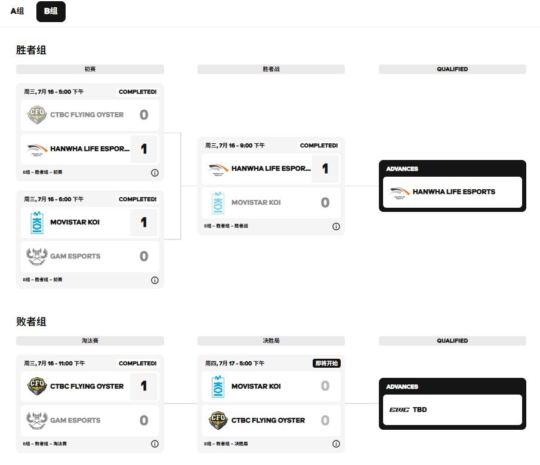Image resolution: width=540 pixels, height=465 pixels.
Task: Click the 即将开始 status badge
Action: point(326,363)
